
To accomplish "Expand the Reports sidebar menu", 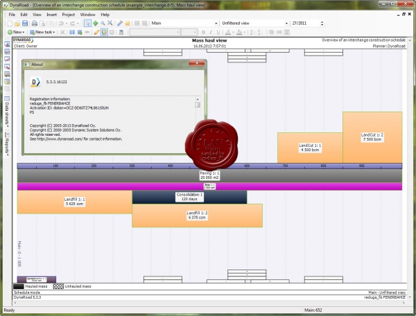I will pyautogui.click(x=7, y=147).
